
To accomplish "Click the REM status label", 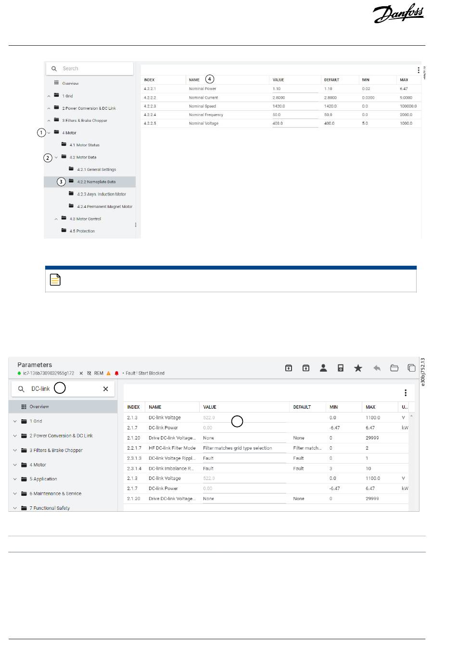I will (x=99, y=373).
